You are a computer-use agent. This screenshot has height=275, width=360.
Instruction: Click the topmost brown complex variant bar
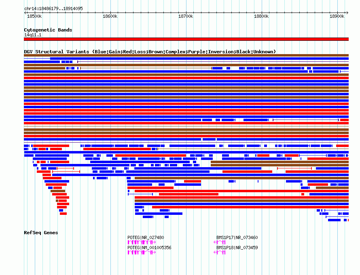click(x=186, y=55)
